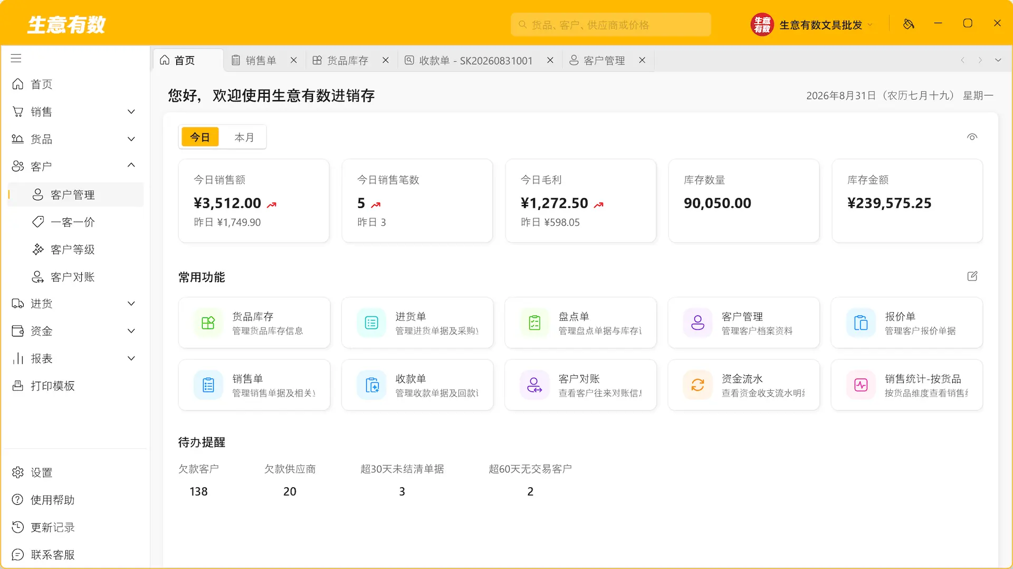Screen dimensions: 1013x569
Task: Click the 报表 bar chart icon in sidebar
Action: click(18, 359)
